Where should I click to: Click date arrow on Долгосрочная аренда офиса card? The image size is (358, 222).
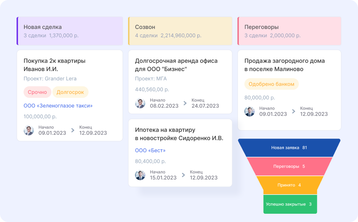(x=184, y=103)
